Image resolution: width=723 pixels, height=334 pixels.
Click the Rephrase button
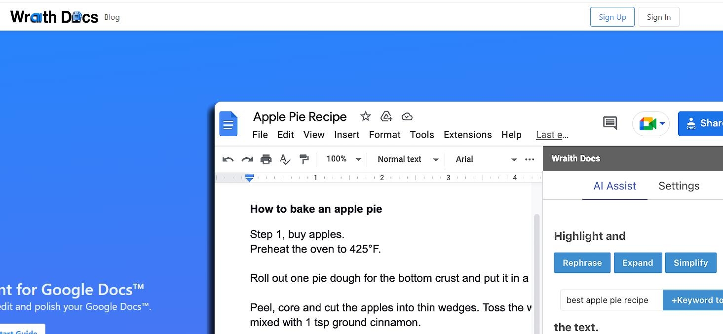(582, 263)
